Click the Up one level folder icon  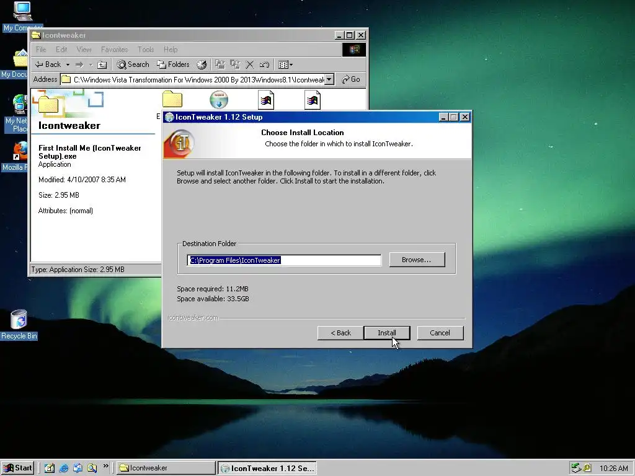click(102, 64)
